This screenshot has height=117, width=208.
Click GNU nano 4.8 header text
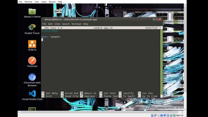(53, 28)
